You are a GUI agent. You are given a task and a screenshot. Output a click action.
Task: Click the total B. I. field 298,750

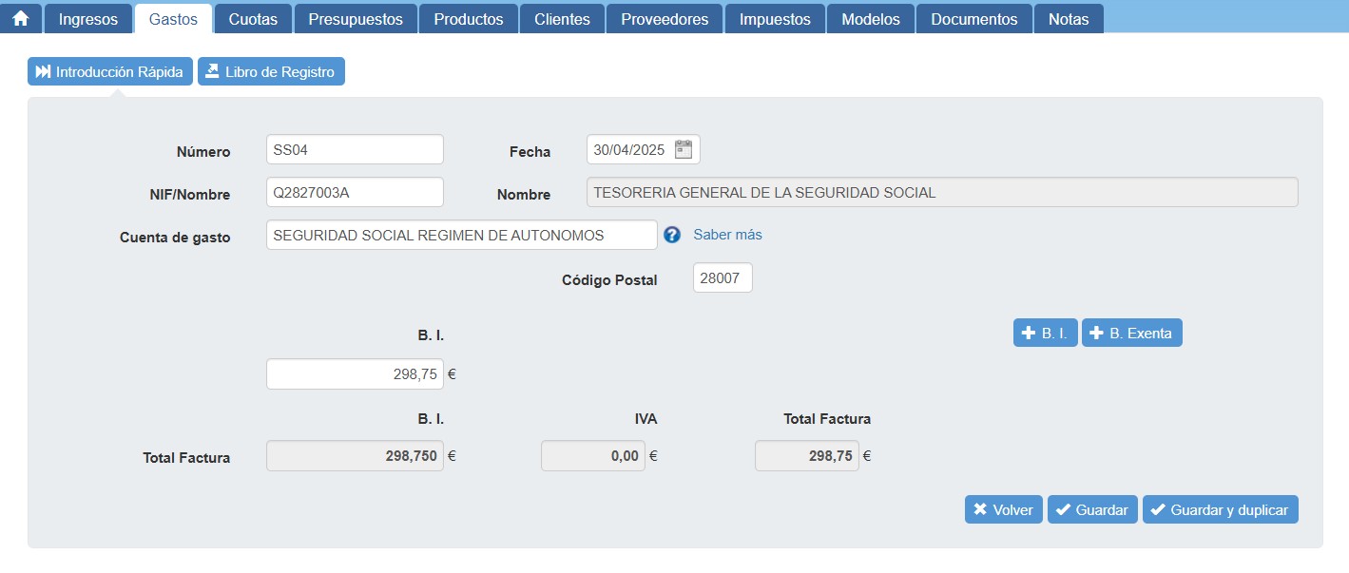355,455
